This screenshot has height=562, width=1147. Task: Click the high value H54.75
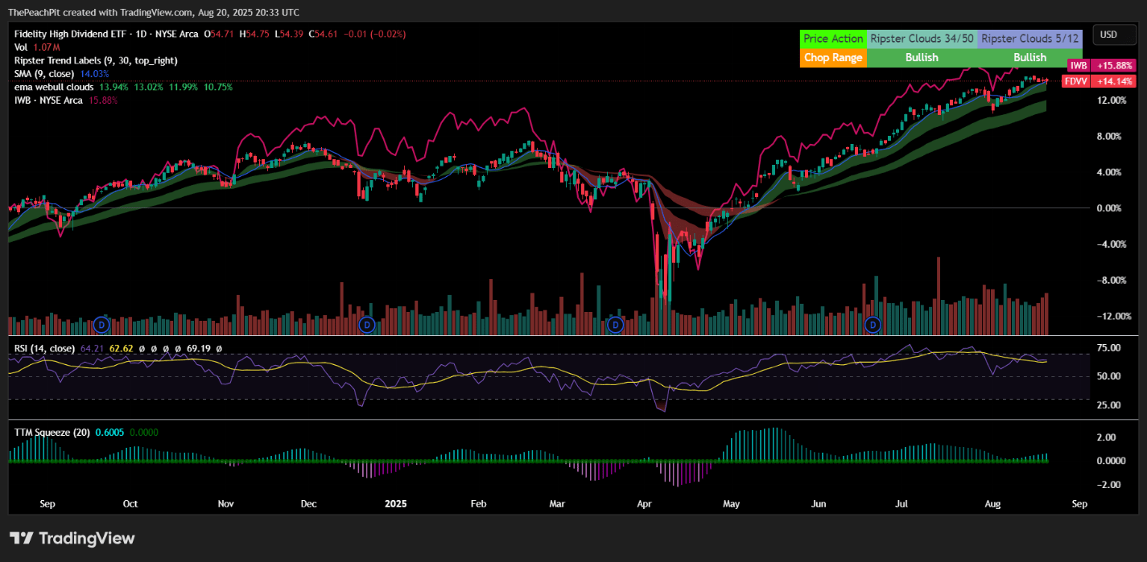(x=255, y=35)
